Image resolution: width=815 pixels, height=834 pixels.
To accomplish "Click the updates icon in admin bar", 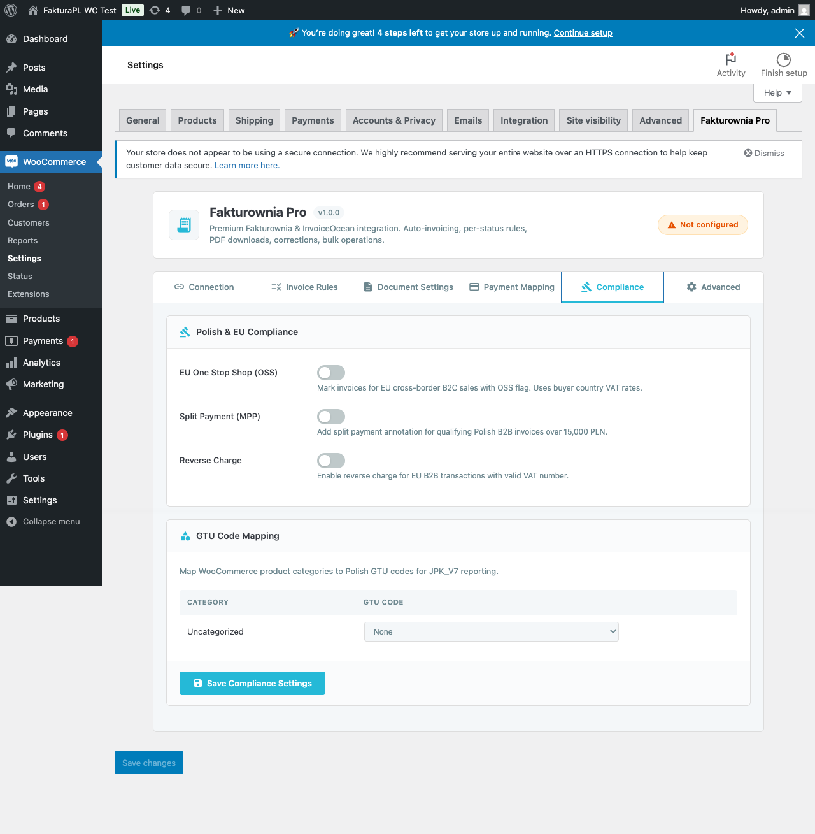I will [x=155, y=10].
